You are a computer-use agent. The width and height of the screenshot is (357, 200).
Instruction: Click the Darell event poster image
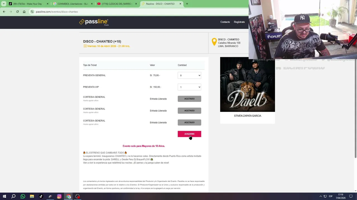[247, 84]
